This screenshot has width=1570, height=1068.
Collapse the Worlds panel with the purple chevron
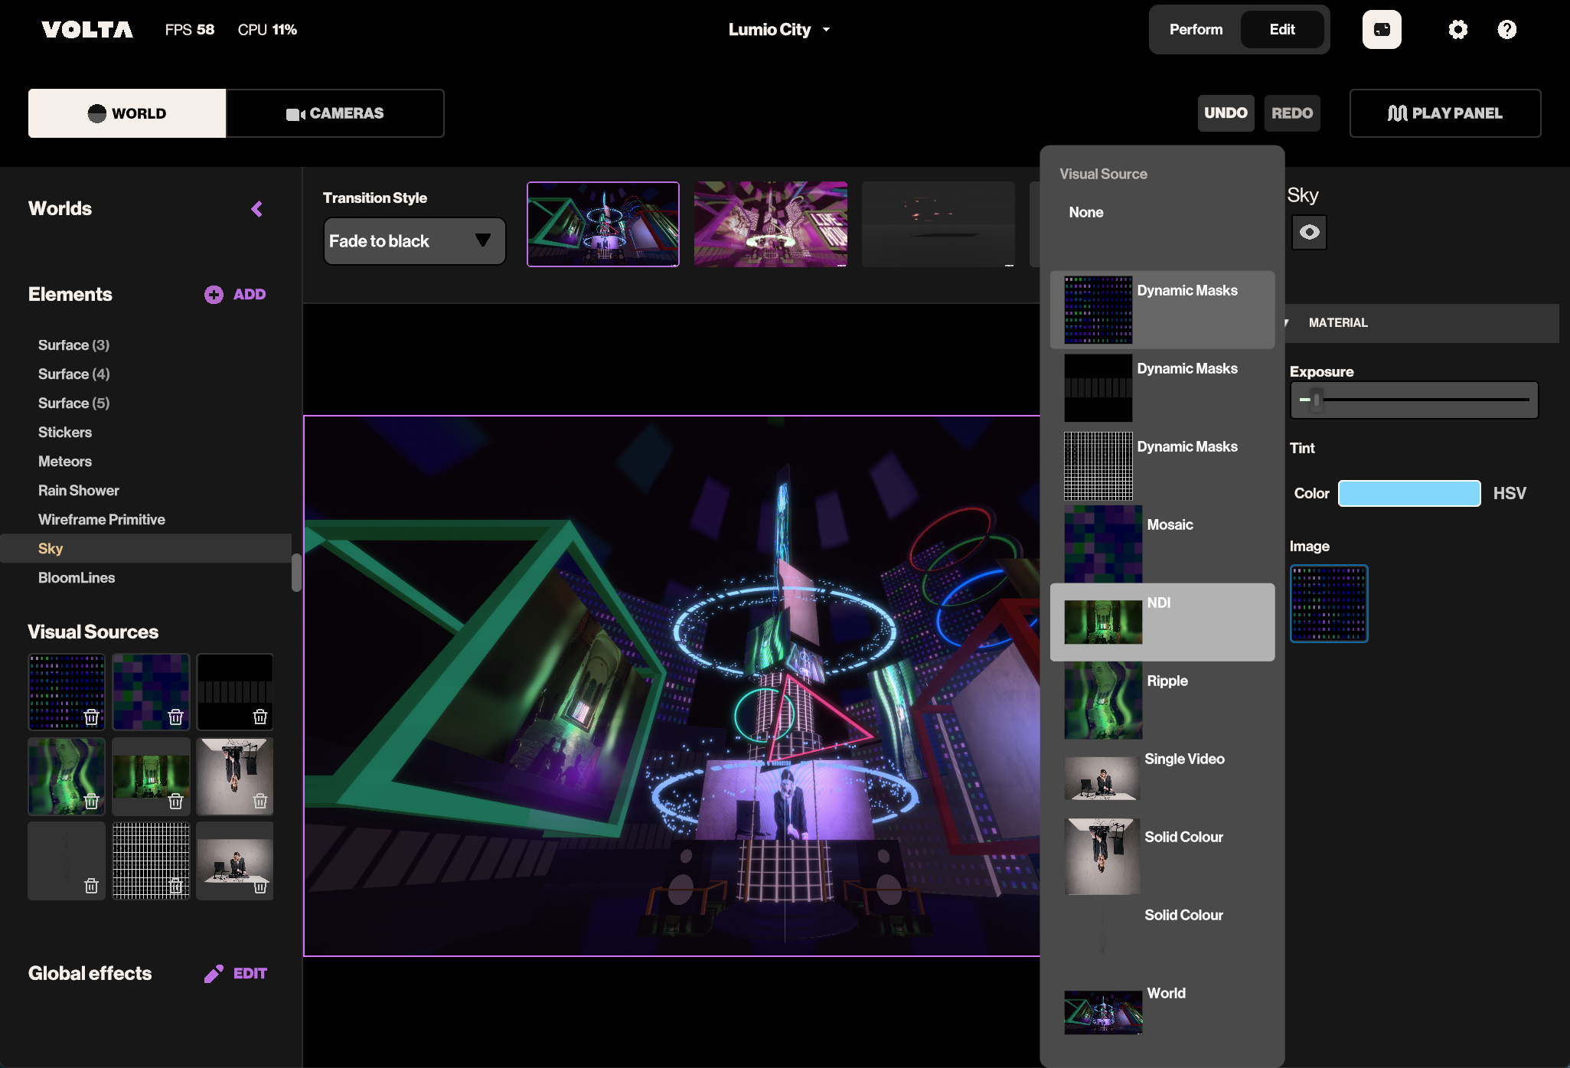[x=257, y=209]
